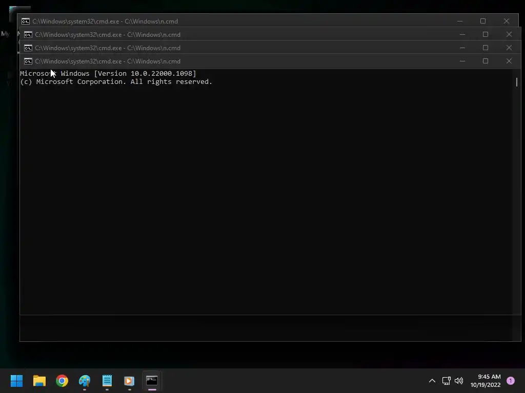Open the volume speaker tray icon
The image size is (525, 393).
(x=459, y=381)
